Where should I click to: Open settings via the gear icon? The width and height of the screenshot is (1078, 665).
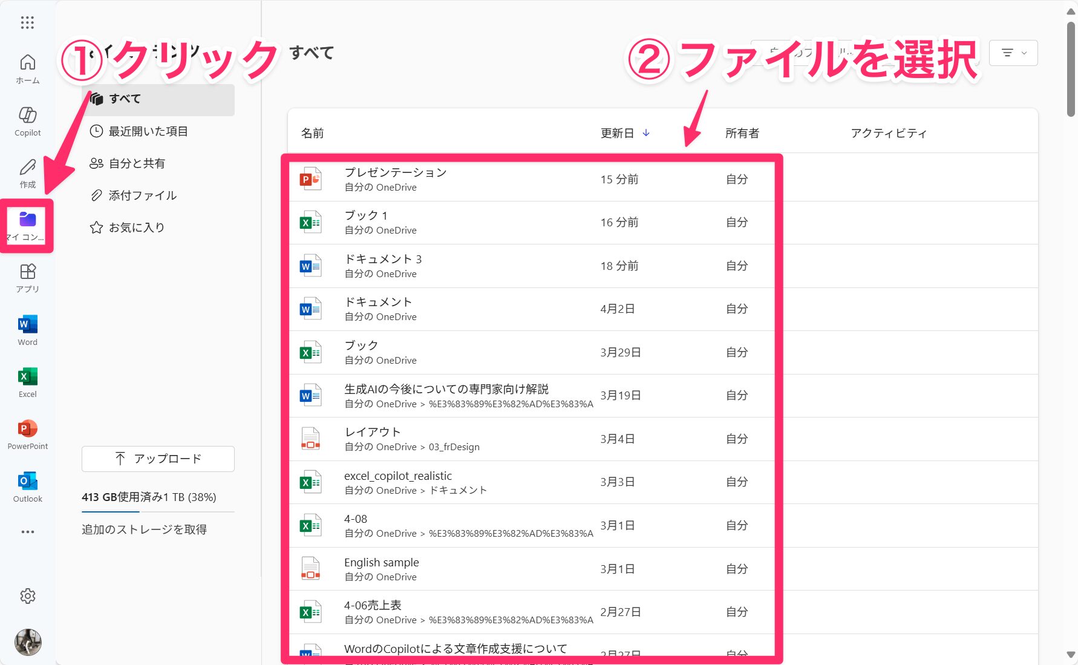click(x=27, y=596)
